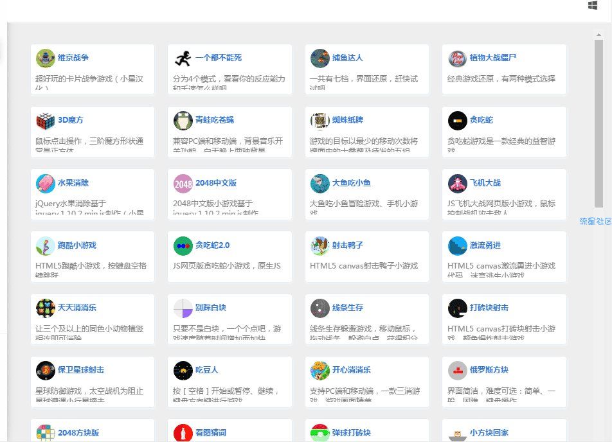
Task: Open the 大鱼吃小鱼 title link
Action: (x=352, y=183)
